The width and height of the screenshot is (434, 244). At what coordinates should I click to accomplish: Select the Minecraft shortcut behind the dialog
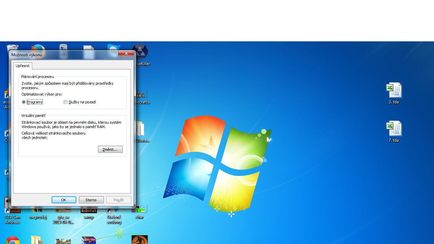pyautogui.click(x=142, y=97)
